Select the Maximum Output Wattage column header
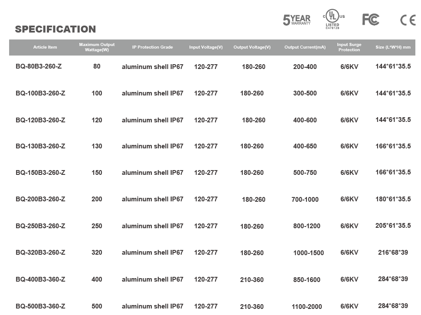 pos(97,47)
